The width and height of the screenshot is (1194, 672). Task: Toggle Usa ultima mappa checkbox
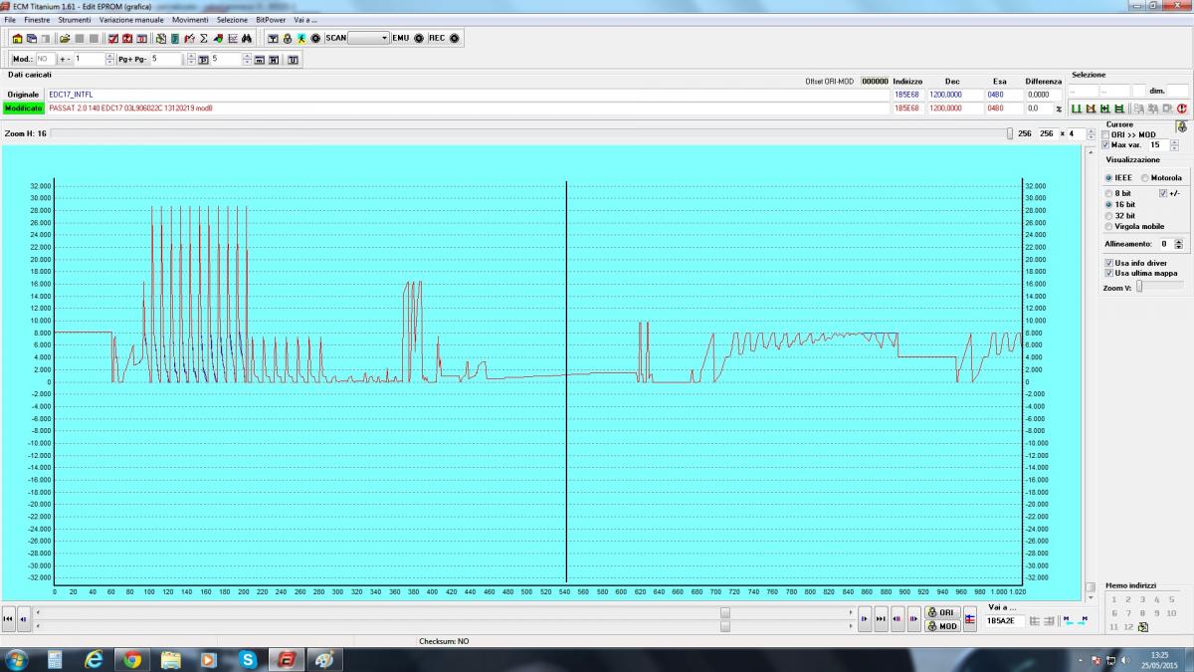tap(1109, 273)
